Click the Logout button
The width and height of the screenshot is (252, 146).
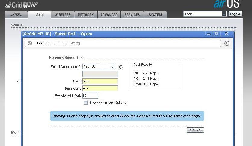[x=235, y=14]
